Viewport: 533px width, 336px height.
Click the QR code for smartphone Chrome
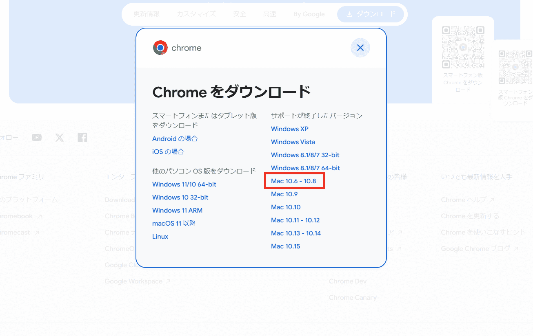coord(463,47)
